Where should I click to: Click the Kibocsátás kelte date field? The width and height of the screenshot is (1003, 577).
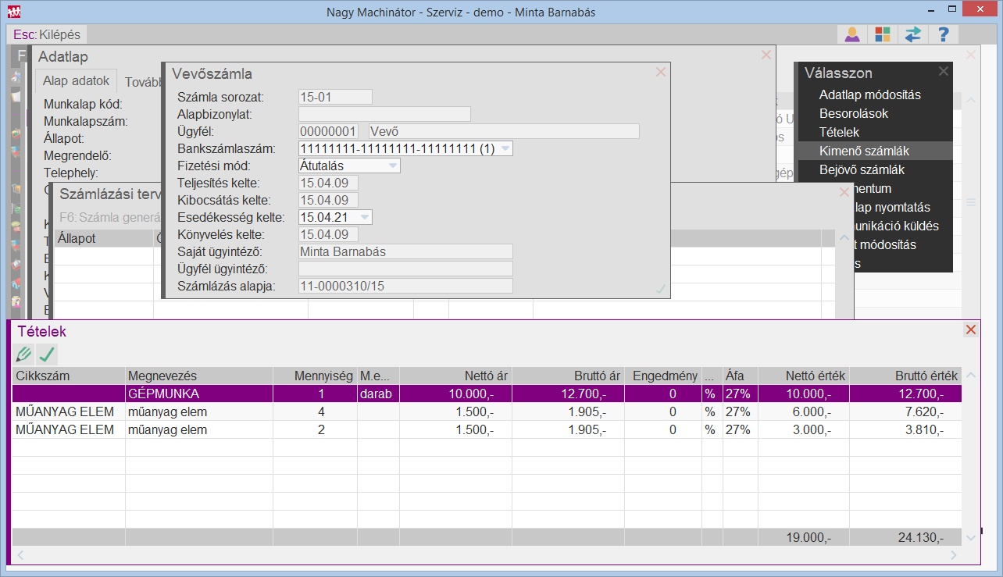point(328,200)
